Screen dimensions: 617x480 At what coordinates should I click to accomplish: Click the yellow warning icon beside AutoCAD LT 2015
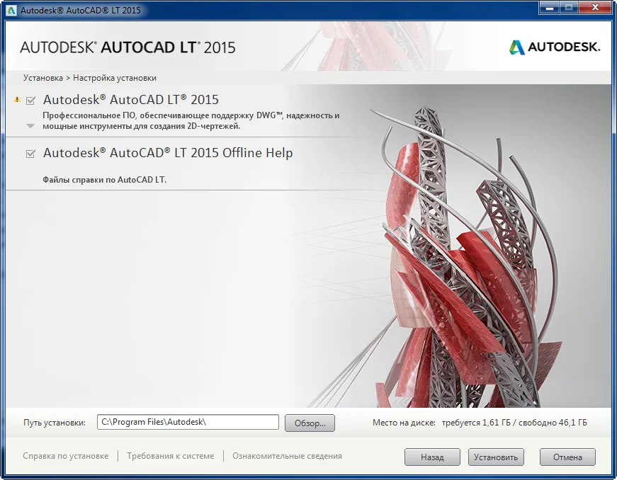click(x=17, y=99)
